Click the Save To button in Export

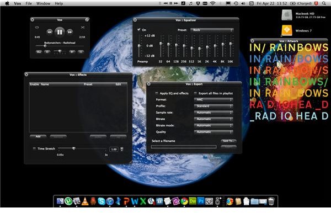click(x=228, y=141)
